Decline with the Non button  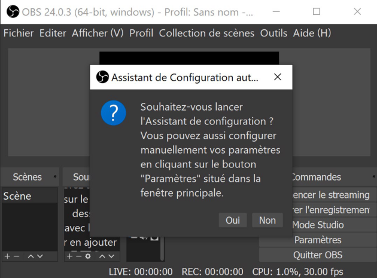[267, 220]
